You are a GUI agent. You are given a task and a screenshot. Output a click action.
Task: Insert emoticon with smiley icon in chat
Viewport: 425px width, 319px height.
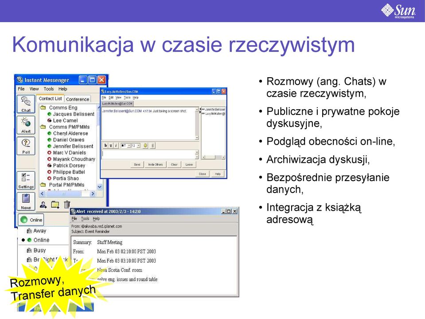point(145,146)
